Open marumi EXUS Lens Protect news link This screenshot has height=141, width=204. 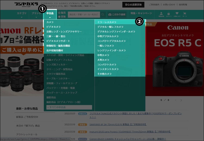click(130, 132)
